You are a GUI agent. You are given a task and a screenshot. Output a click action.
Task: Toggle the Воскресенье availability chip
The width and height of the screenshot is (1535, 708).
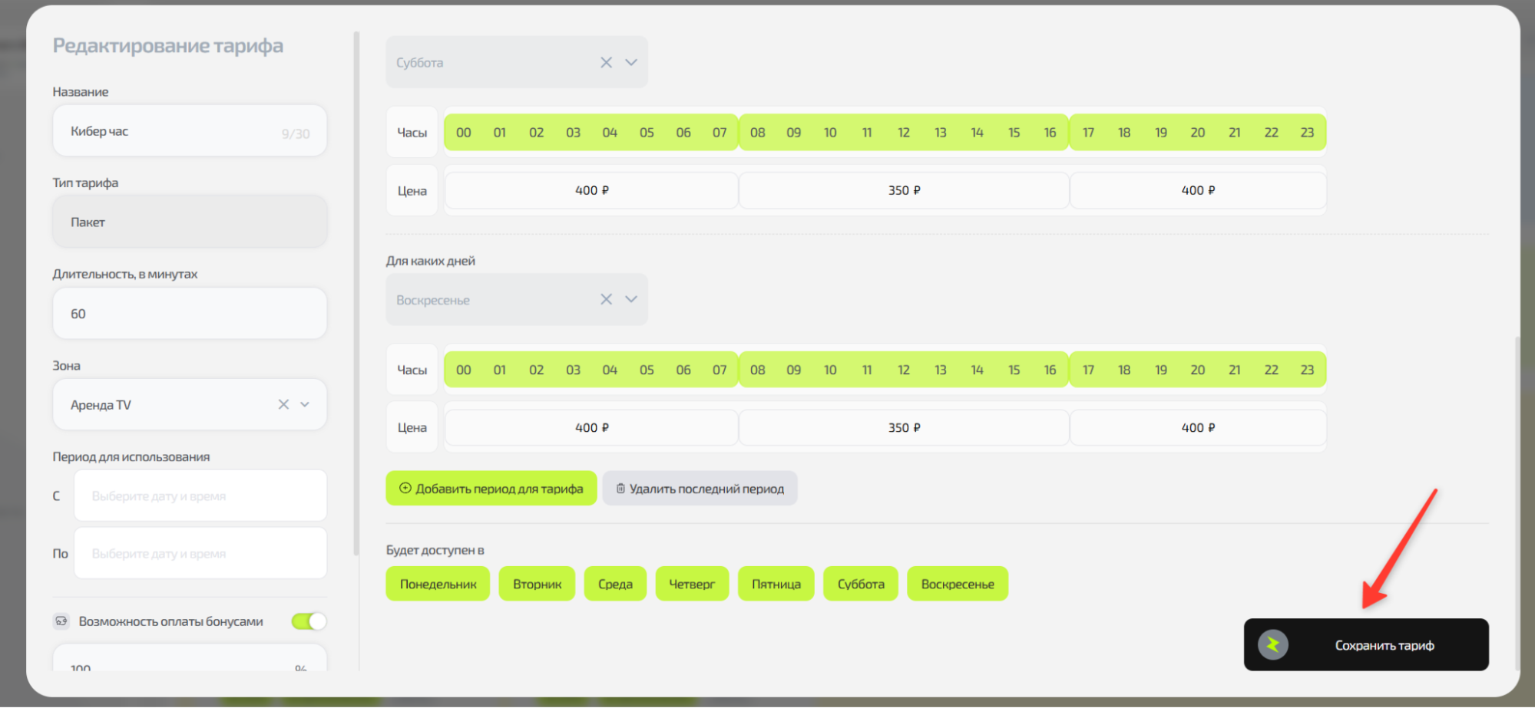pos(957,584)
